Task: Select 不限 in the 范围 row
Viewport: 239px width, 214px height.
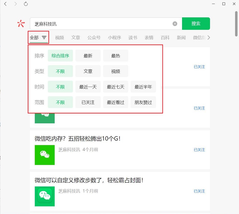Action: [x=60, y=102]
